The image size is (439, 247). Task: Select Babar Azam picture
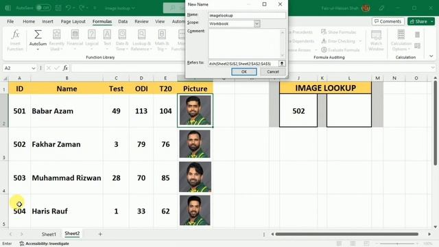tap(195, 110)
